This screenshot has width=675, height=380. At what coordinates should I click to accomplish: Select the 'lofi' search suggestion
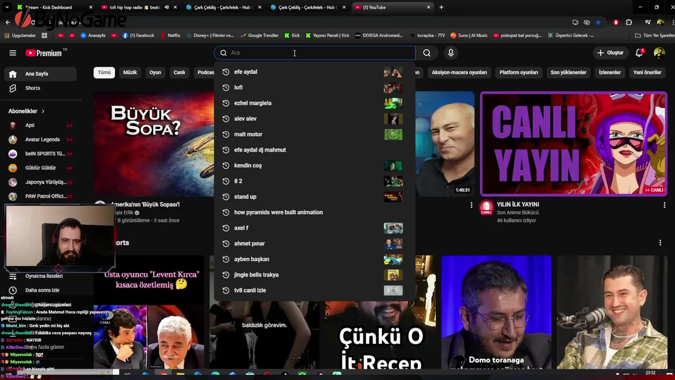coord(314,88)
